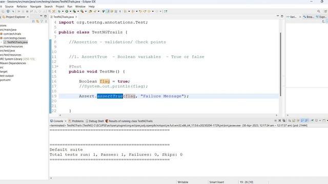Select the pom.xml file
Screen dimensions: 328x184
coord(5,80)
